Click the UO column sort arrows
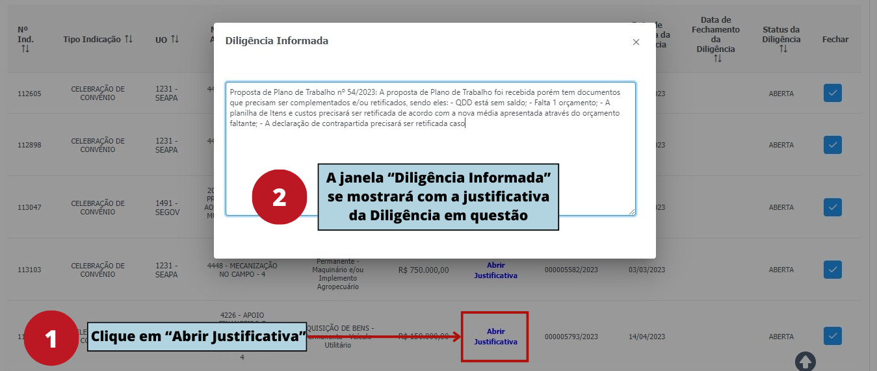The image size is (877, 371). [175, 40]
